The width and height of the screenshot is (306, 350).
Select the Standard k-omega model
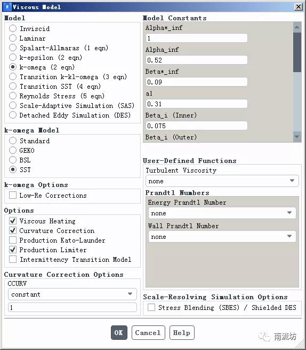(13, 141)
